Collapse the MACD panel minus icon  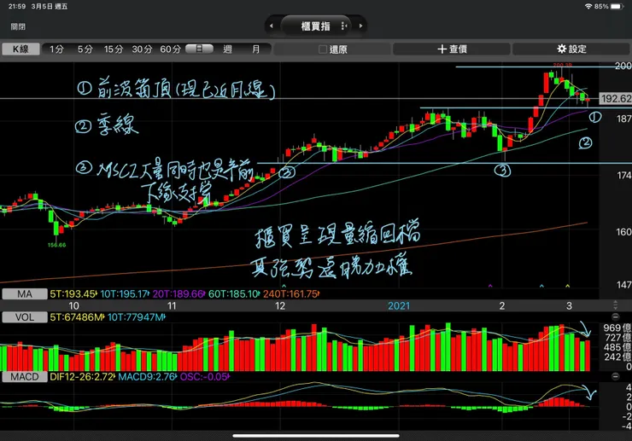click(615, 376)
